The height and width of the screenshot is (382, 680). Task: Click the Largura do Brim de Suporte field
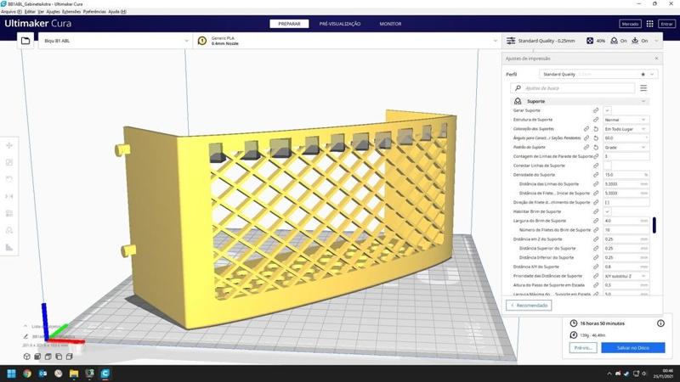click(626, 221)
